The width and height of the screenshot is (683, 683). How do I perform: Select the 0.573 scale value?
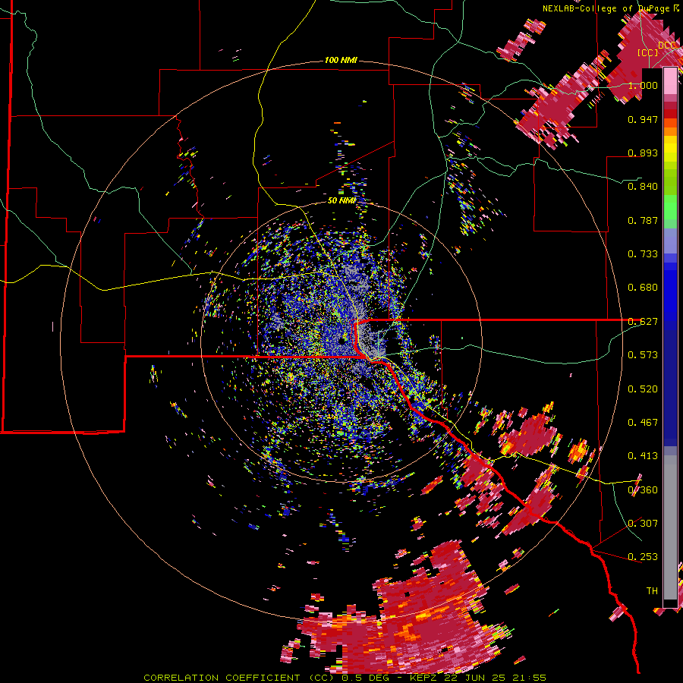point(643,355)
